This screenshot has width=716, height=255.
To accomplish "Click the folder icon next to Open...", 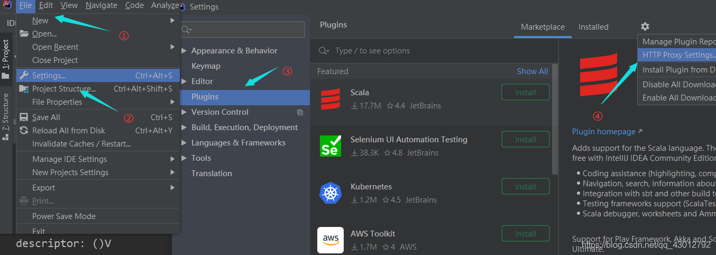I will pyautogui.click(x=24, y=33).
